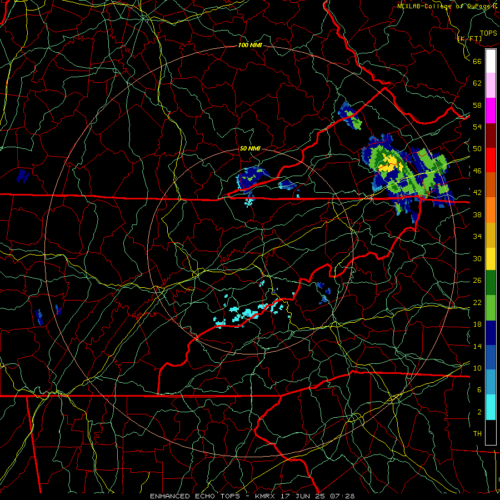
Task: Click the light pink legend swatch
Action: click(x=491, y=86)
